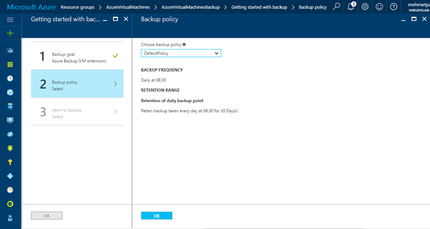Click AzureVirtualMachinesBackup breadcrumb item
Viewport: 430px width, 229px height.
point(191,7)
